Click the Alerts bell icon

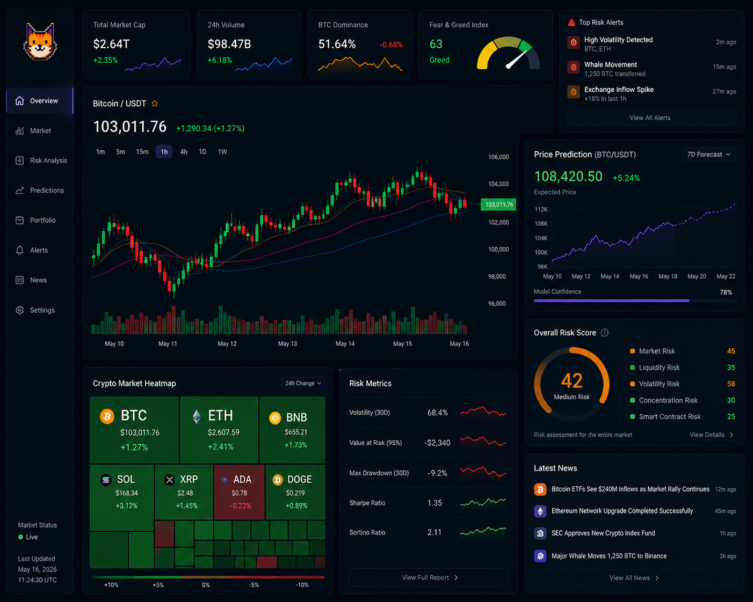coord(20,251)
